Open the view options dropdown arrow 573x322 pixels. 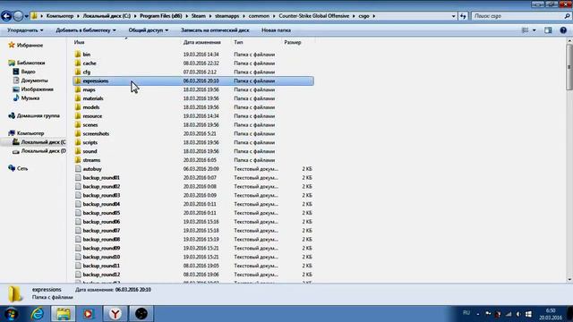tap(535, 30)
